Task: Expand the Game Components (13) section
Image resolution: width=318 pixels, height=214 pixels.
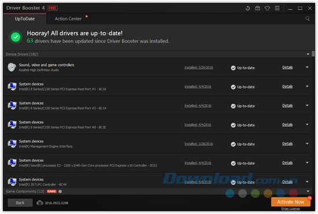Action: pos(308,191)
